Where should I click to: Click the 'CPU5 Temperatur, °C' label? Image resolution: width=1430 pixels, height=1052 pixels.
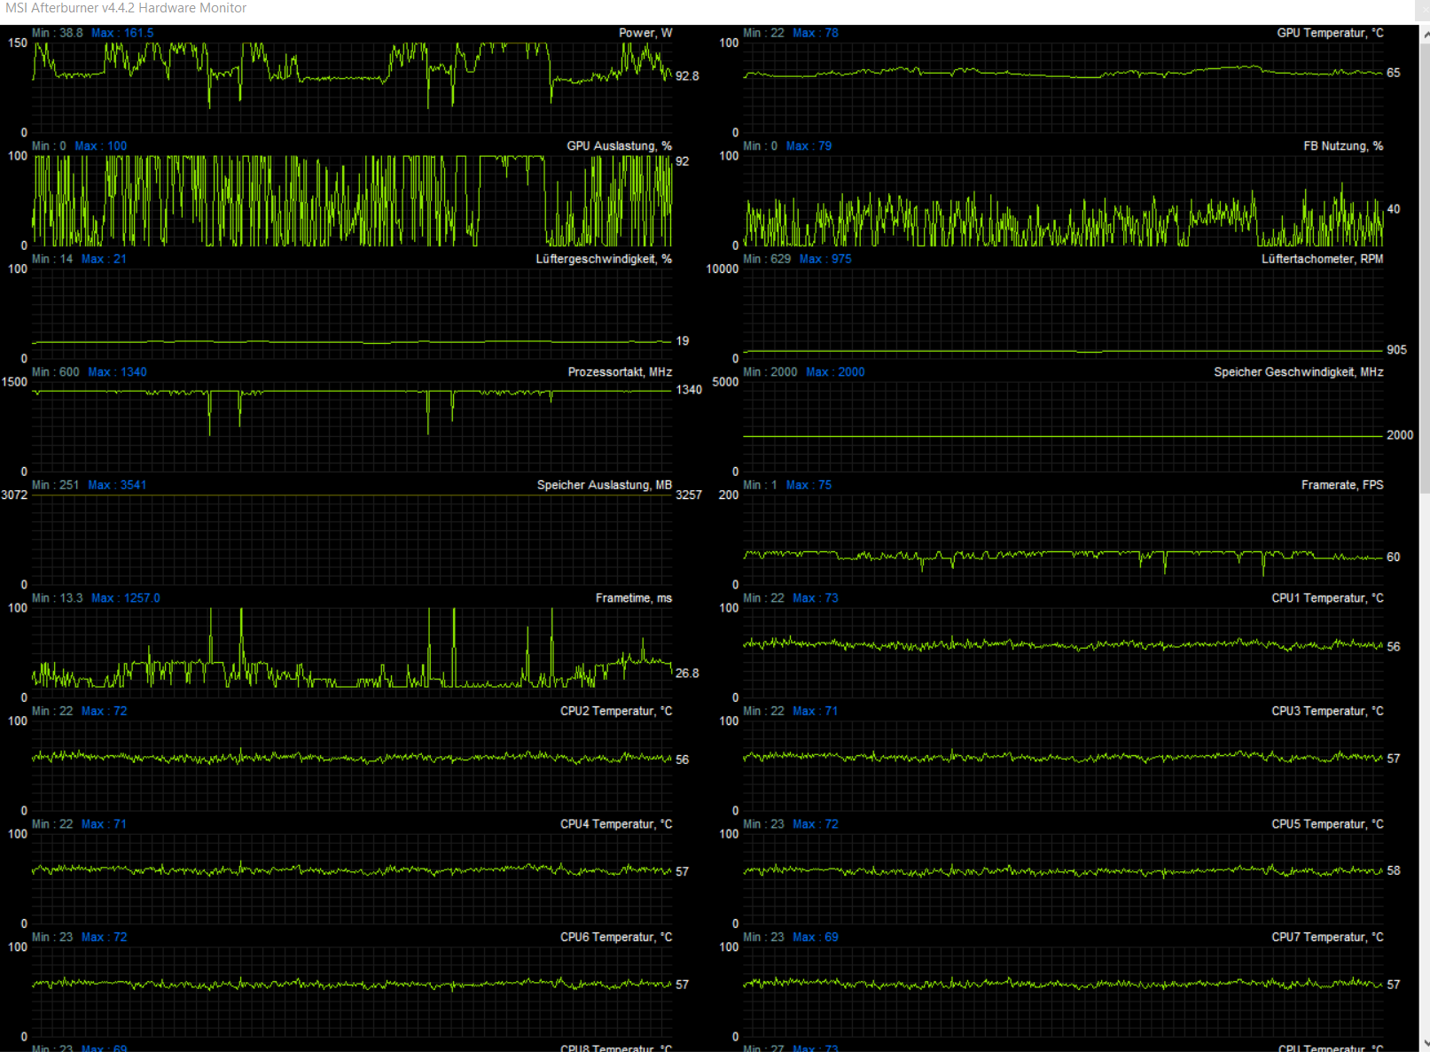pos(1327,824)
